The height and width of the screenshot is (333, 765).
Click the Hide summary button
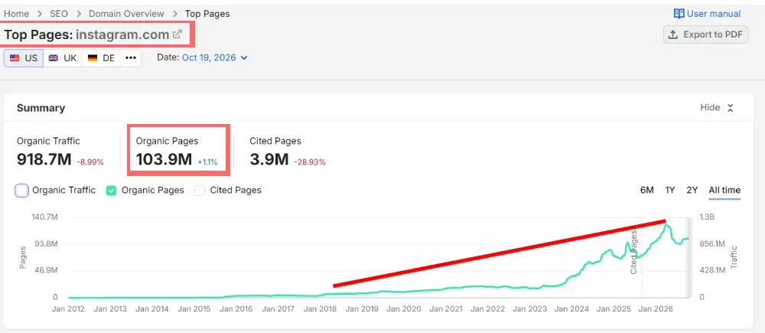pyautogui.click(x=717, y=108)
